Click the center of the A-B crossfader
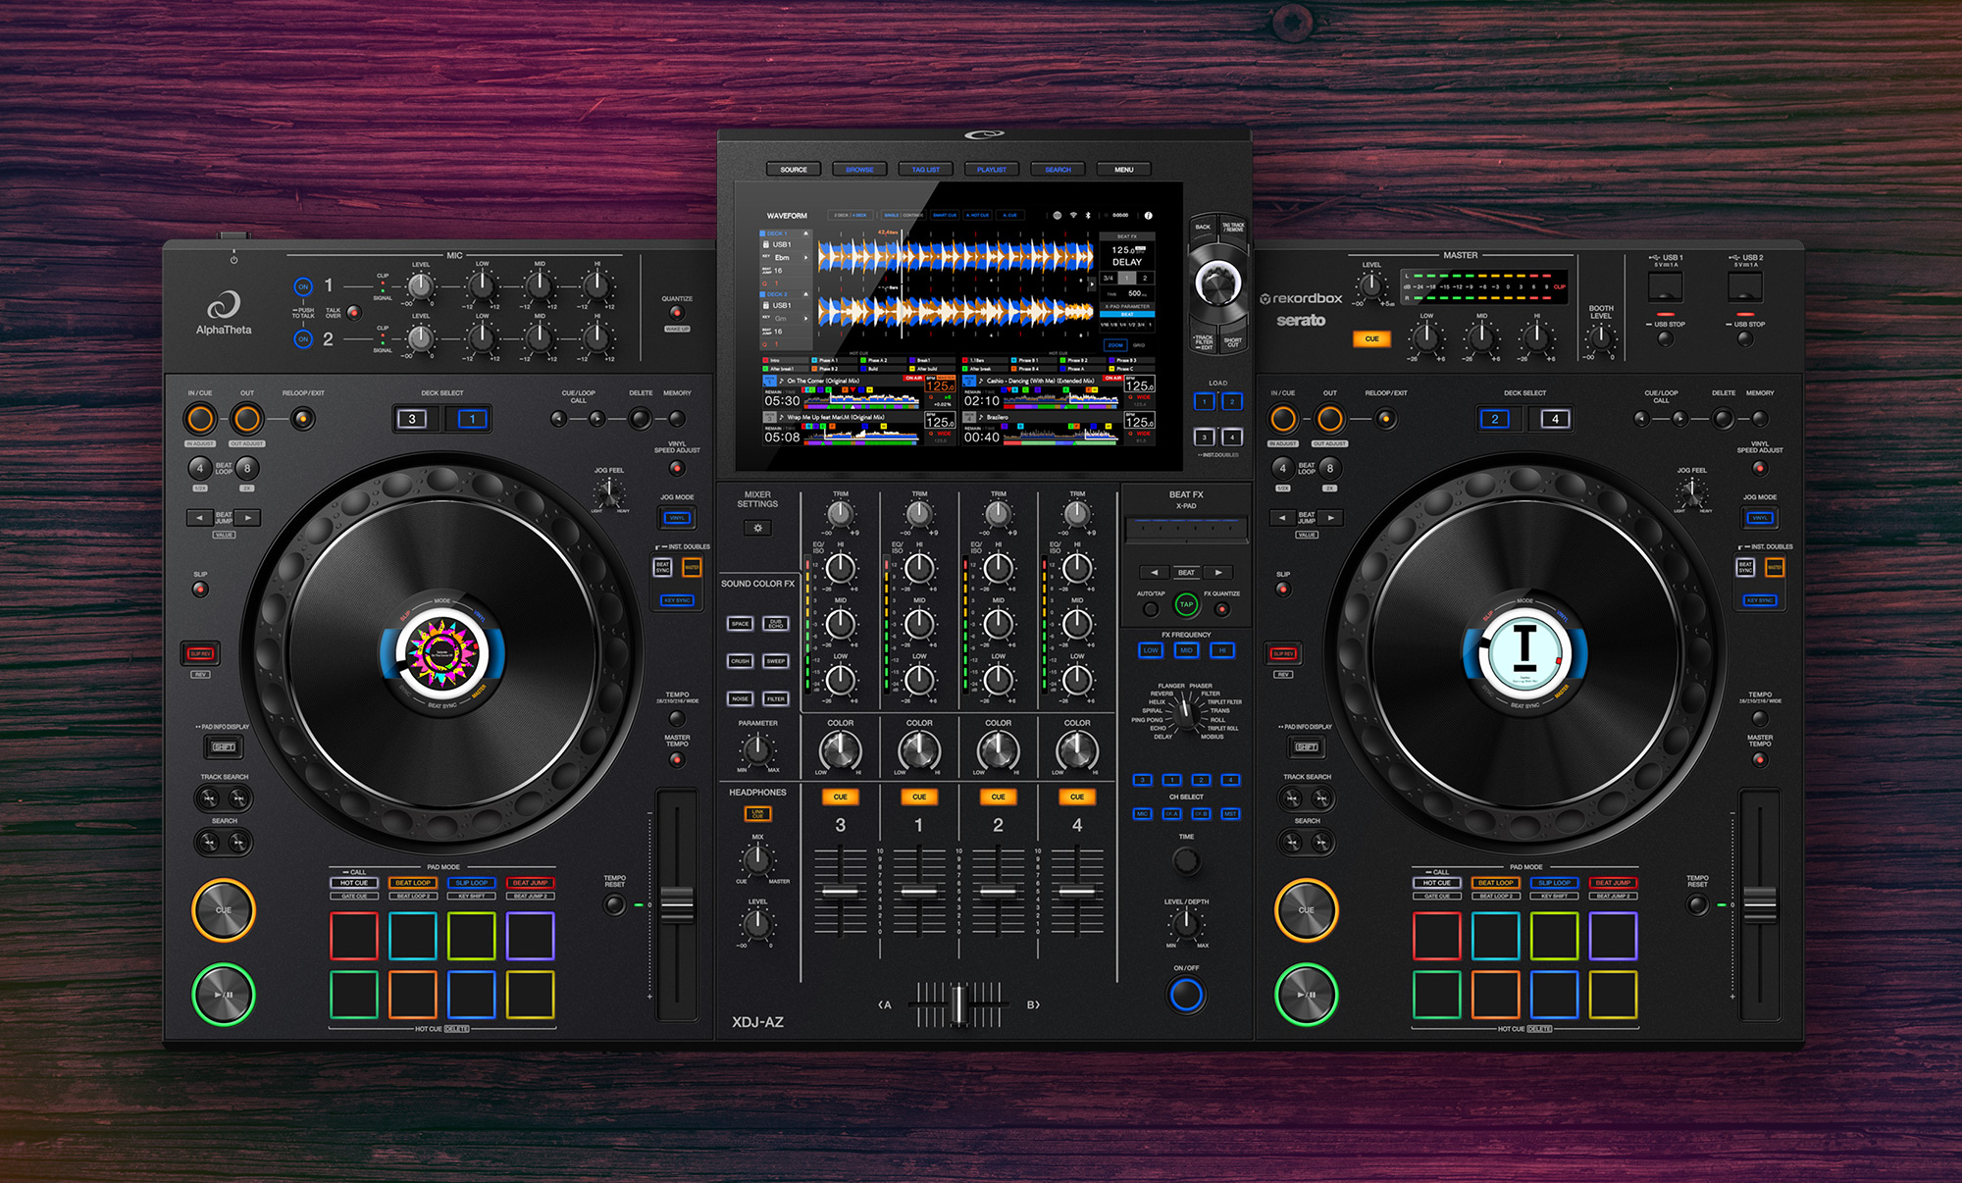 click(958, 1003)
